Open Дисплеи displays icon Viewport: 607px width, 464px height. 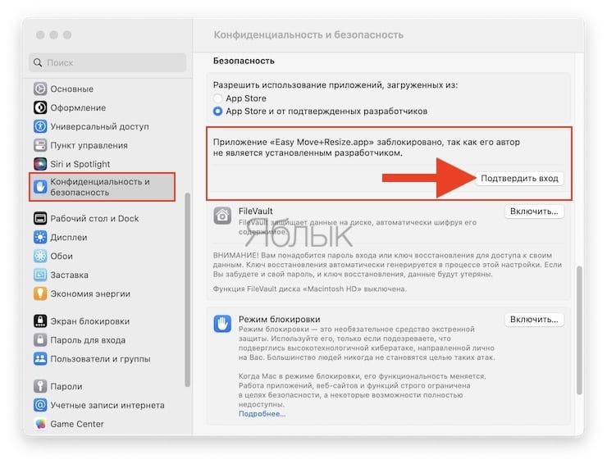[40, 237]
